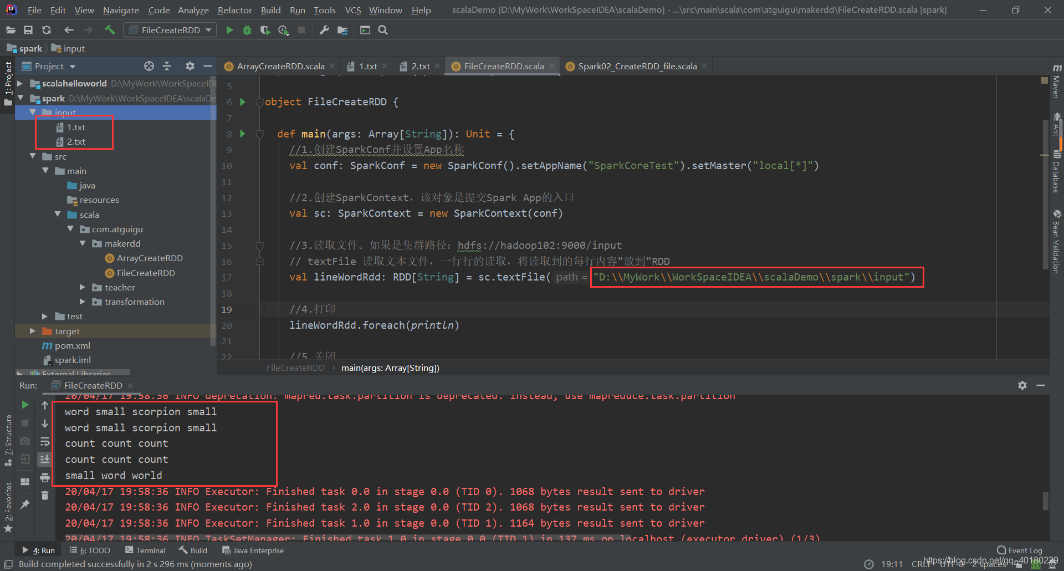Open the 6: TODO tool window

pyautogui.click(x=90, y=550)
